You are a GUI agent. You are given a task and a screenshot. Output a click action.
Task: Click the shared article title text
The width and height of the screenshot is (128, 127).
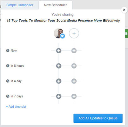tap(63, 20)
